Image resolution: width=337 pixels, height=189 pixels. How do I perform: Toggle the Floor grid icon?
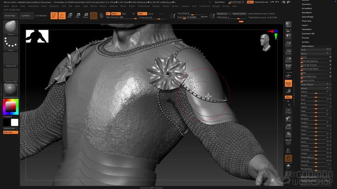(x=288, y=75)
